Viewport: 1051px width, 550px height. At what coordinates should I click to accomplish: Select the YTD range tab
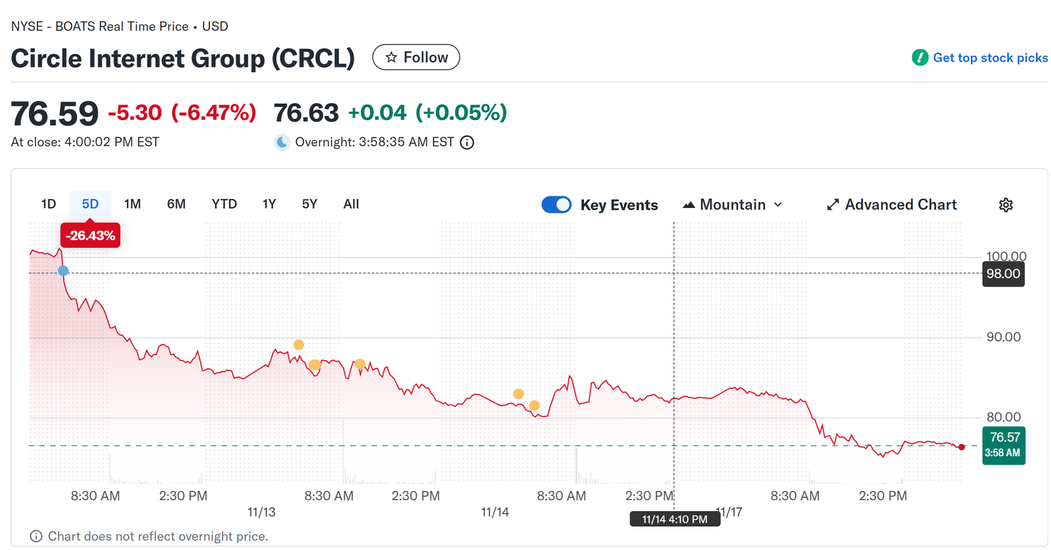tap(224, 204)
